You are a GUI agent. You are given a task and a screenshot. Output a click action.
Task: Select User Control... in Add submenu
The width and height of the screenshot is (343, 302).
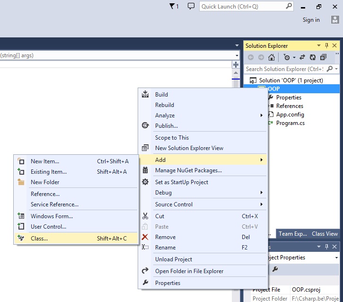[x=76, y=226]
